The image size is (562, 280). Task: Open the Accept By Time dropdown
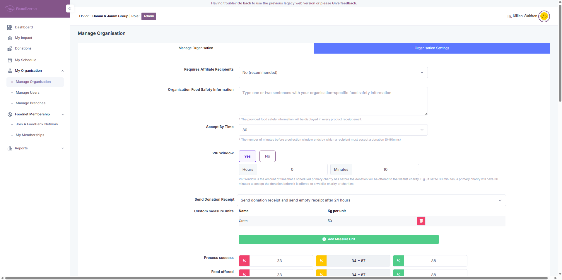click(x=333, y=130)
